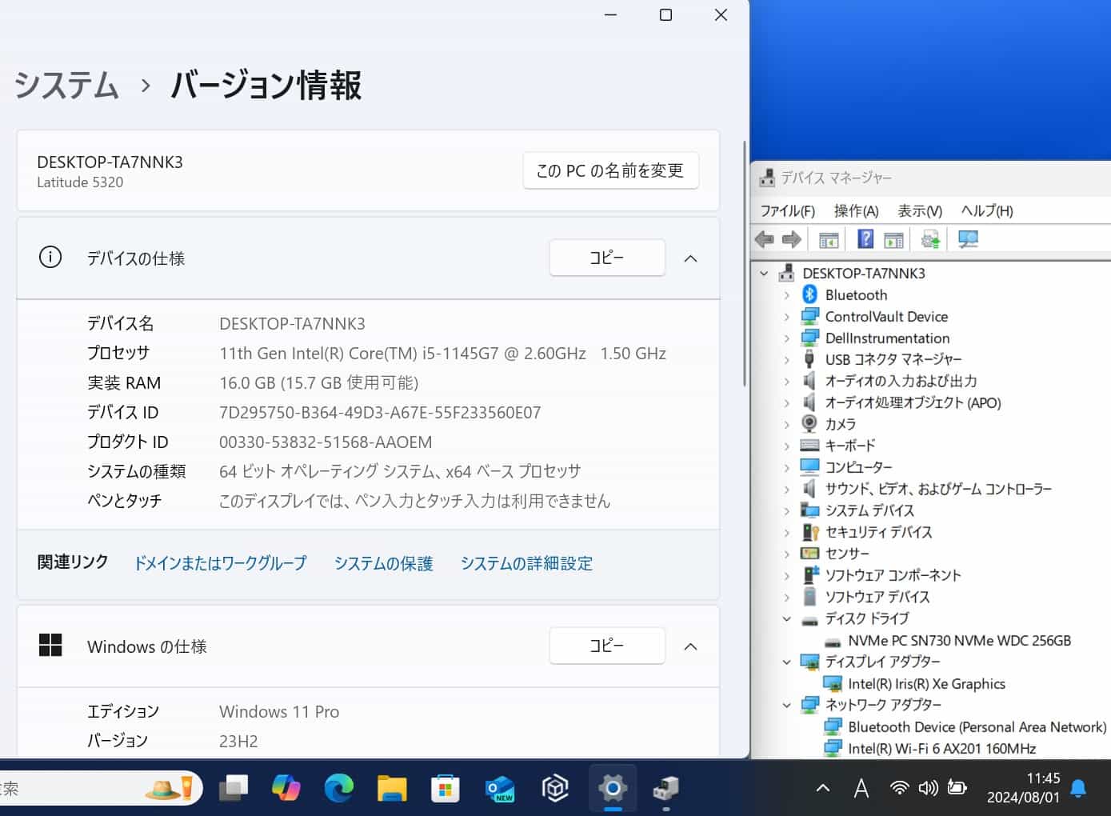Open Copilot from the taskbar
This screenshot has width=1111, height=816.
point(286,789)
